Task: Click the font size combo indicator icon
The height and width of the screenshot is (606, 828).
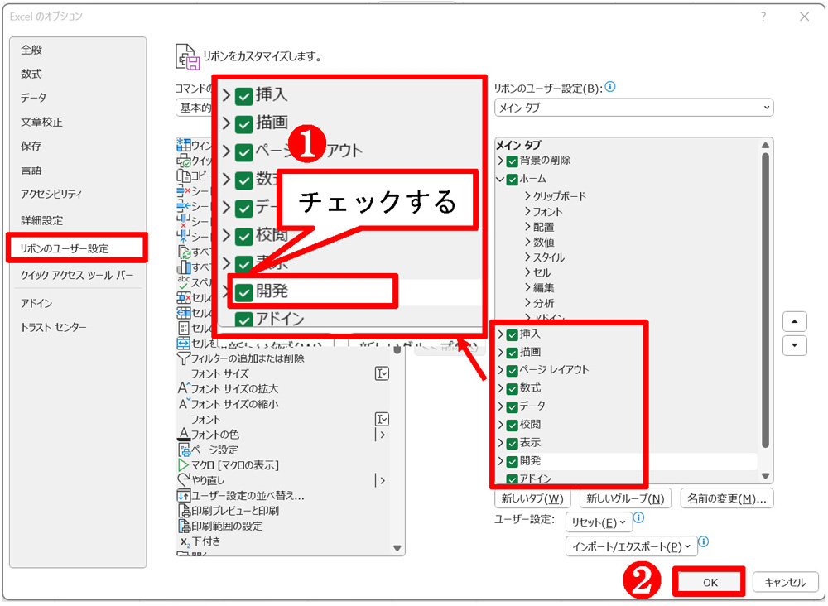Action: point(382,373)
